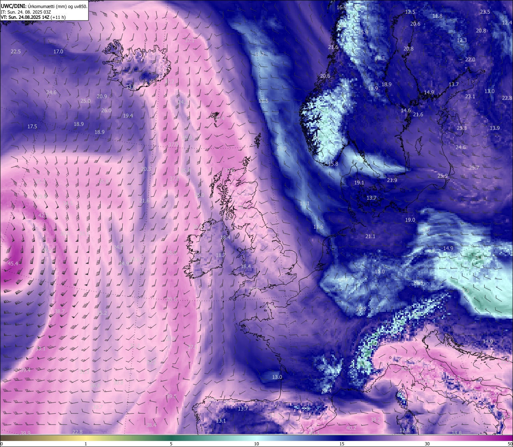This screenshot has width=513, height=447.
Task: Click the 14.6 value label
Action: pos(406,110)
